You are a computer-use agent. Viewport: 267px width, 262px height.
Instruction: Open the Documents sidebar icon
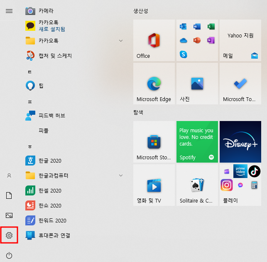(9, 195)
